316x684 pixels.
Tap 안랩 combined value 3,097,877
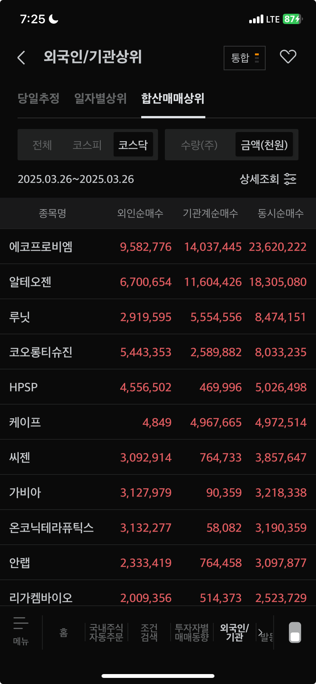point(281,563)
